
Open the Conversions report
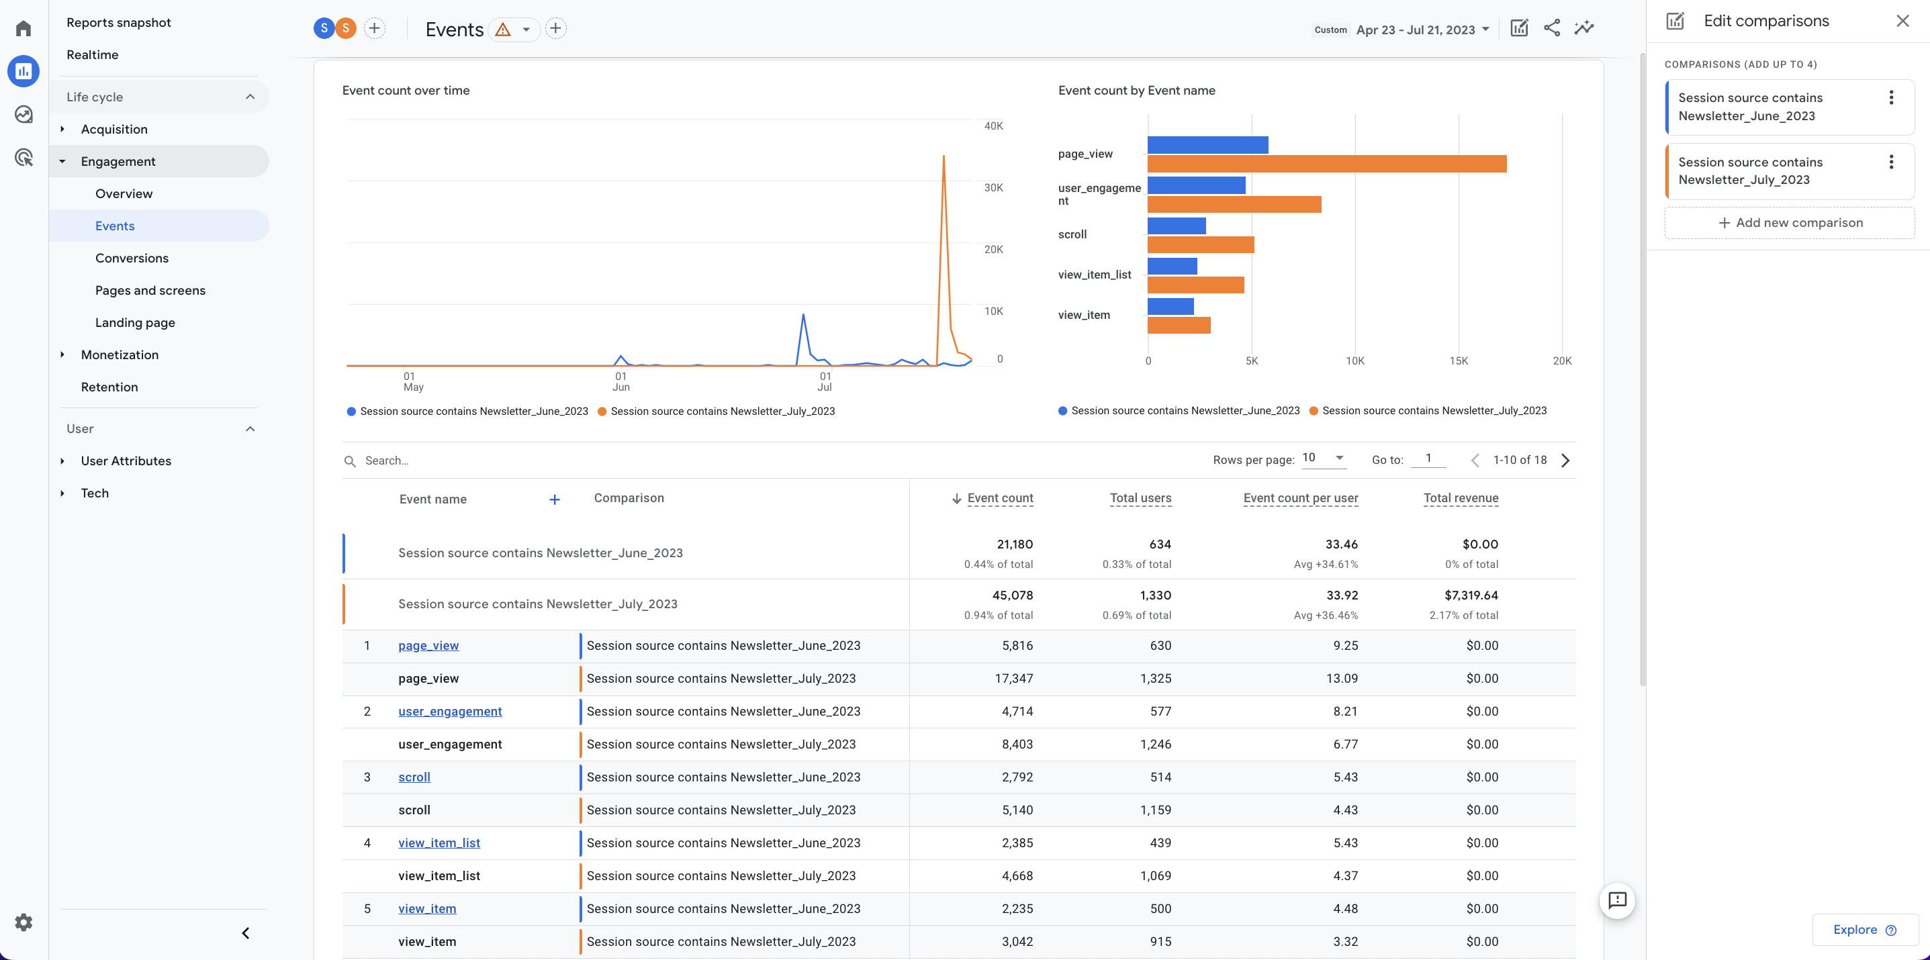pos(132,258)
